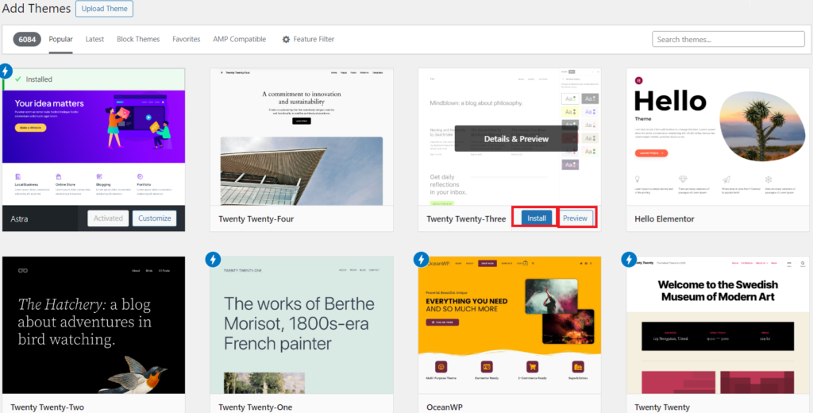The height and width of the screenshot is (413, 813).
Task: Click the OceanWP theme name
Action: [444, 407]
